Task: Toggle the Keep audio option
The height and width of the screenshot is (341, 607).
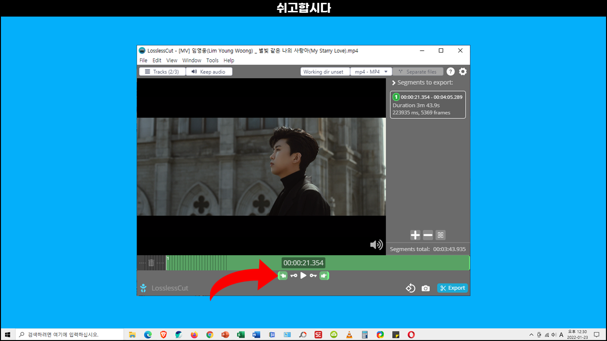Action: (209, 72)
